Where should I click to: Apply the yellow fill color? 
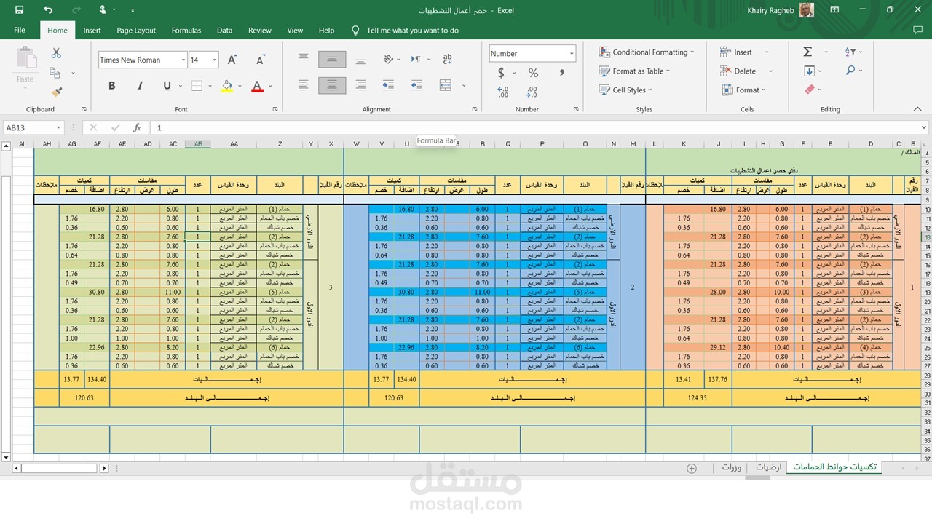pos(226,86)
